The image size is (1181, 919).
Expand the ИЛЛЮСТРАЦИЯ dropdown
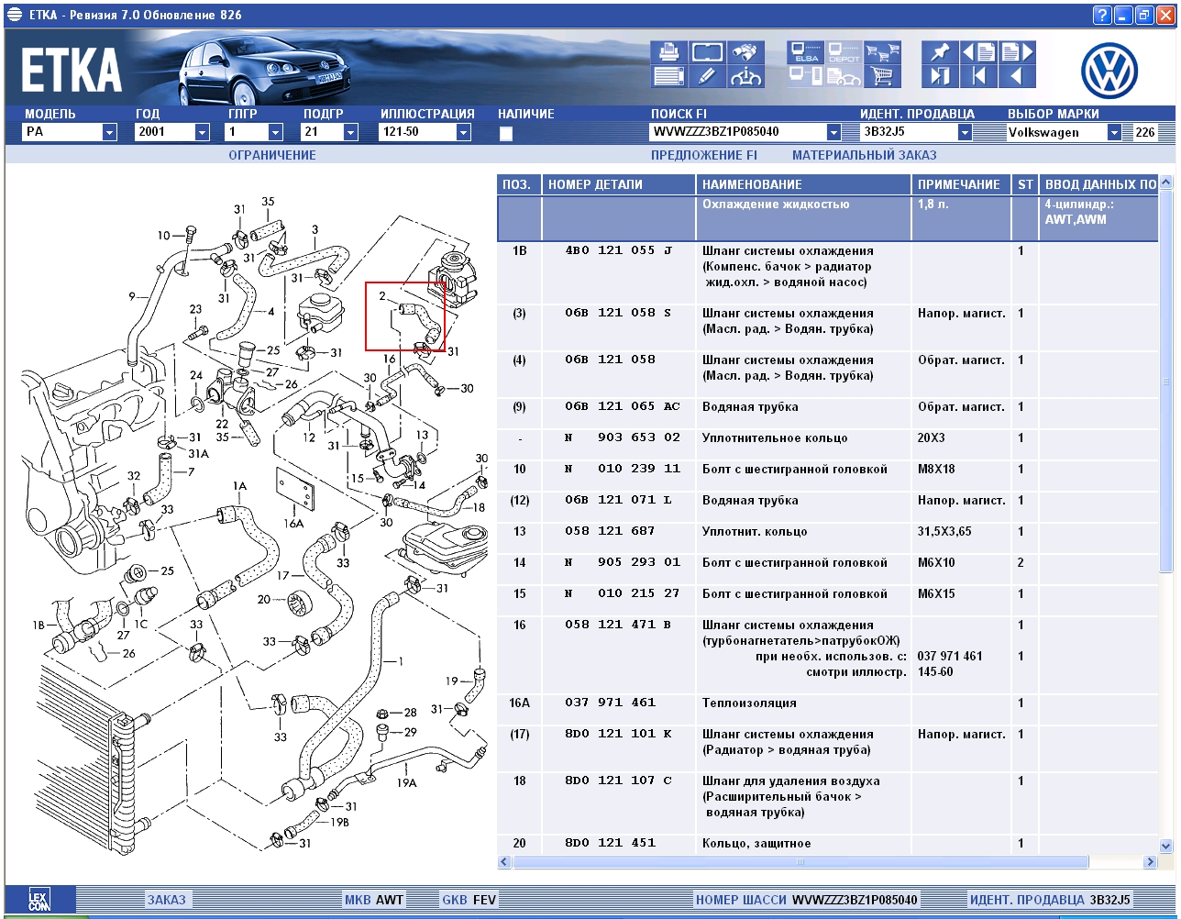[463, 132]
